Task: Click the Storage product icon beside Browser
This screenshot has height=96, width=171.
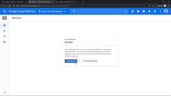Action: (4, 18)
